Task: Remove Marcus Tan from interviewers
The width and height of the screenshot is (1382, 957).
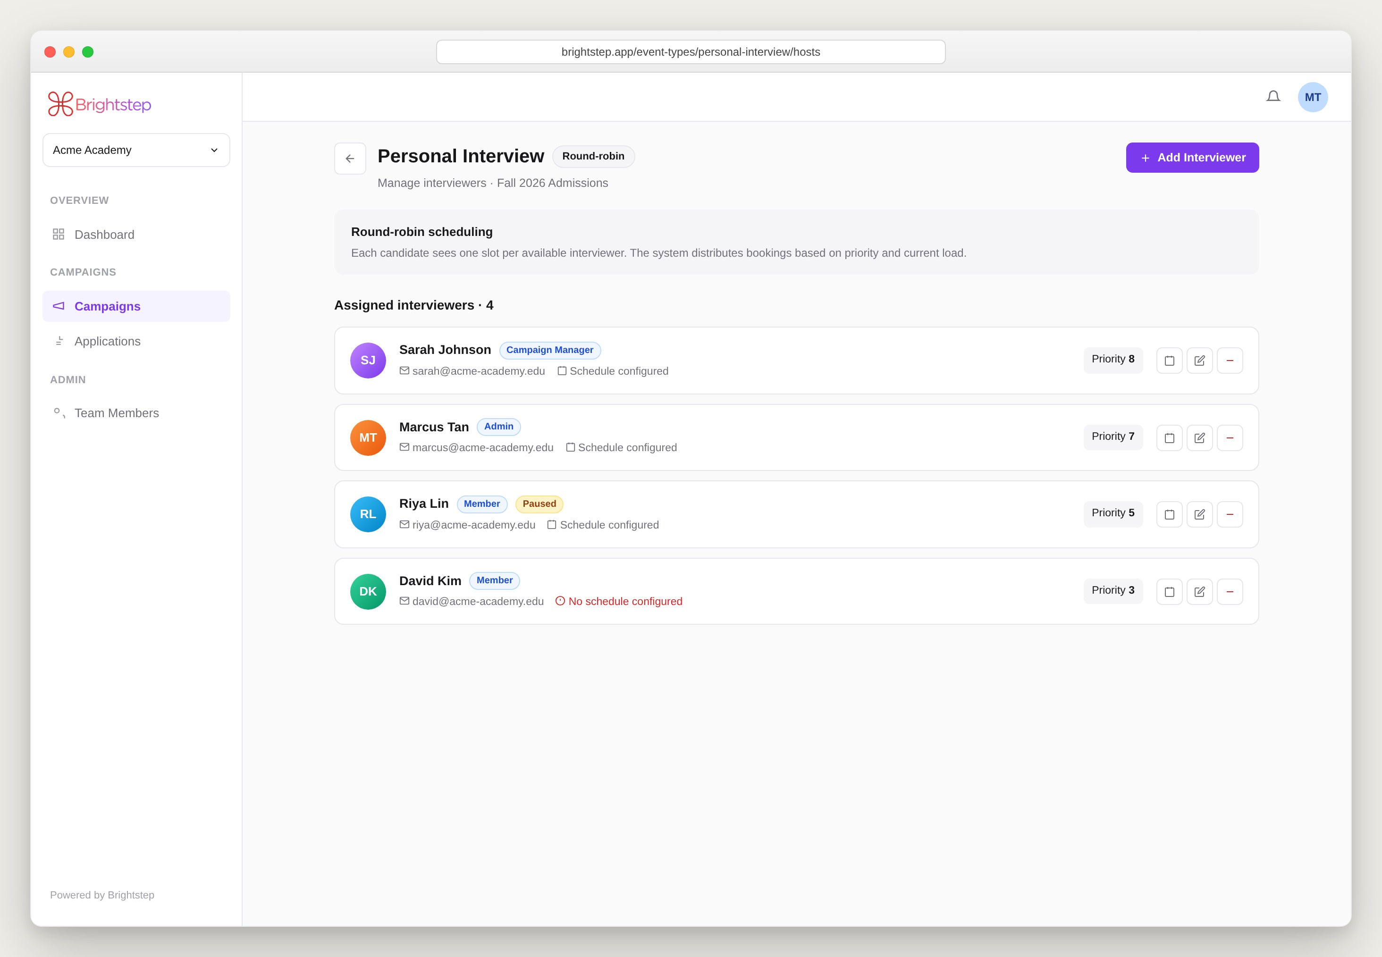Action: (1230, 438)
